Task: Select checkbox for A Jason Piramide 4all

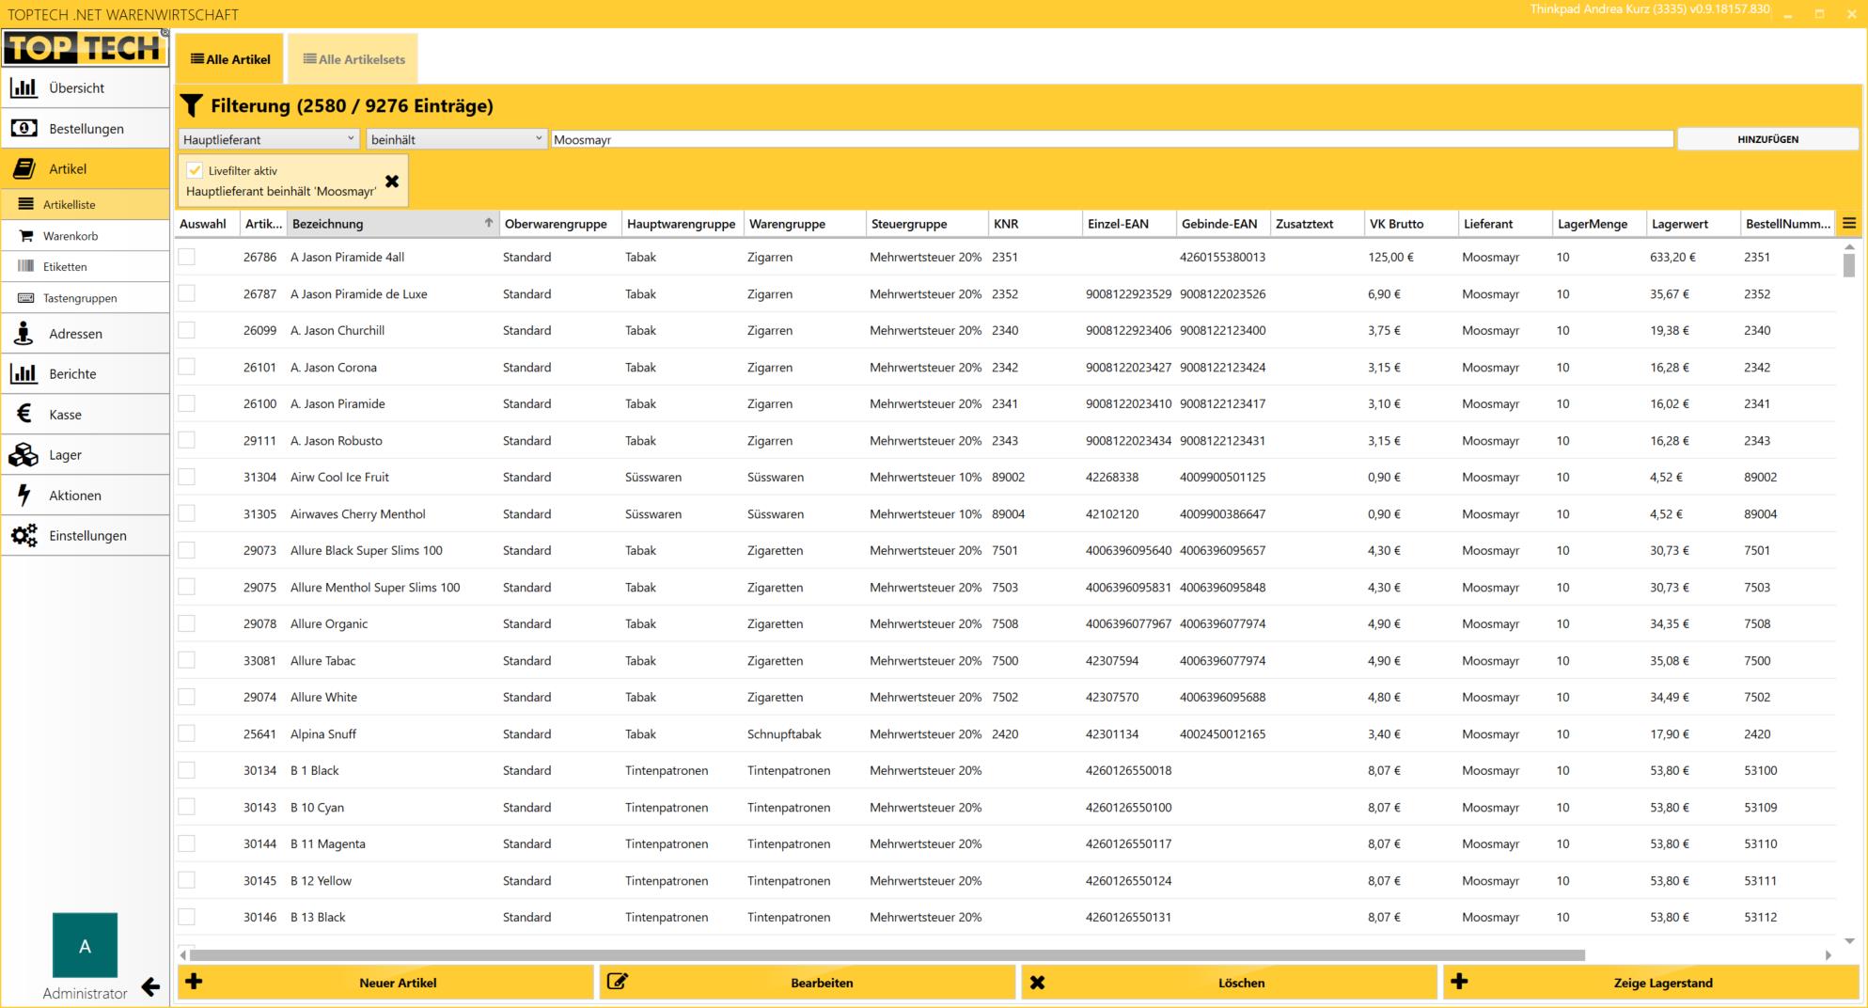Action: tap(187, 257)
